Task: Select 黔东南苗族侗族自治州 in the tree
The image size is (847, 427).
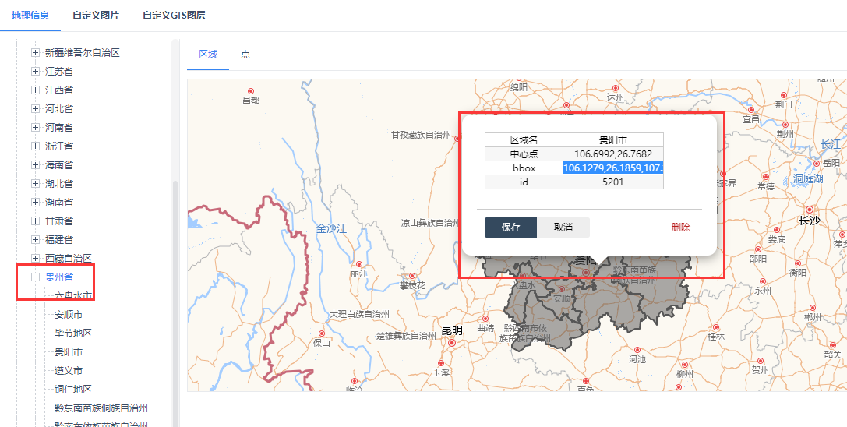Action: (x=101, y=408)
